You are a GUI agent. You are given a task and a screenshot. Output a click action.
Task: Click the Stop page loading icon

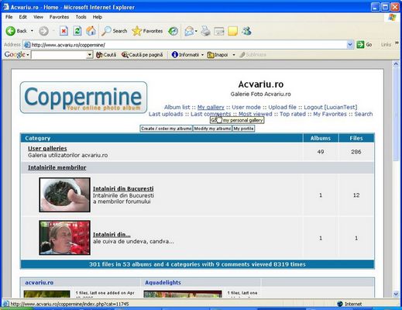(64, 31)
